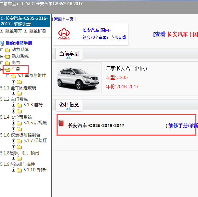This screenshot has width=198, height=197.
Task: Select 5.1 车身与附件 in the tree
Action: [x=32, y=75]
